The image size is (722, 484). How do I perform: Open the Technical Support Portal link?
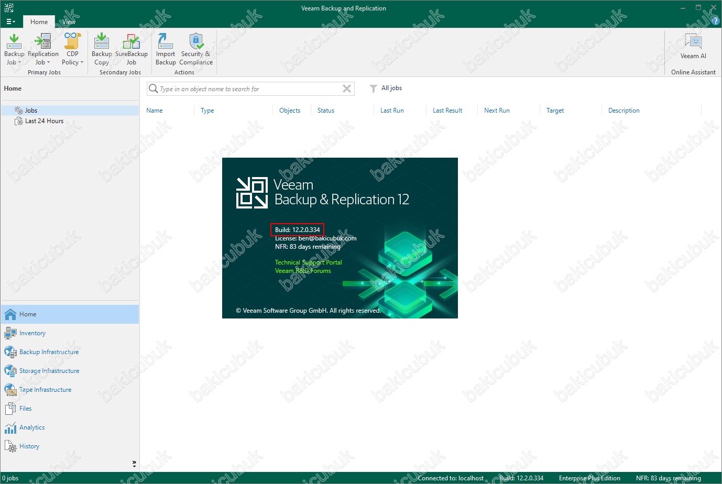click(309, 262)
